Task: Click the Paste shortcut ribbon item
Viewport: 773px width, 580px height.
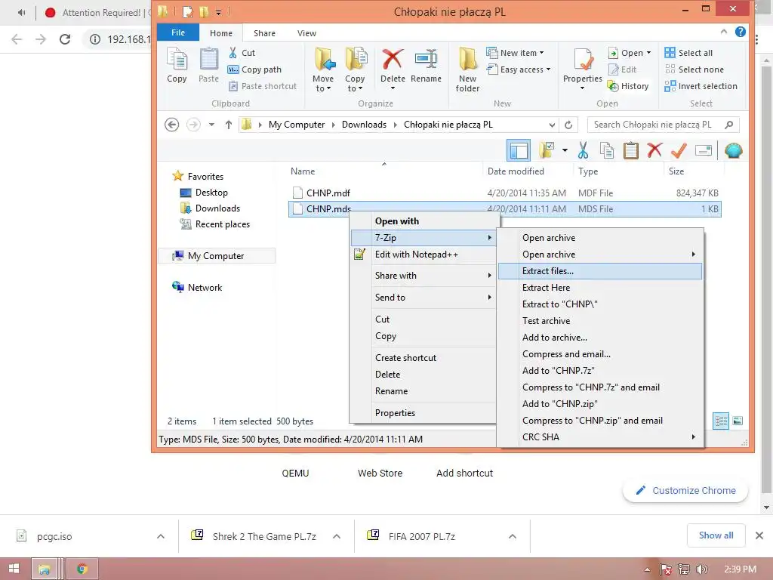Action: click(263, 86)
